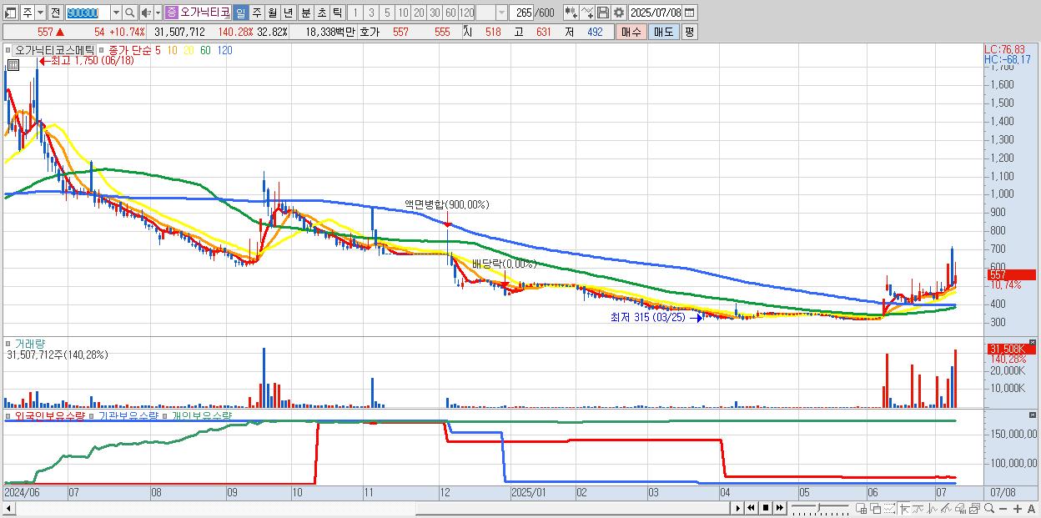
Task: Click the 5 moving average label
Action: (158, 50)
